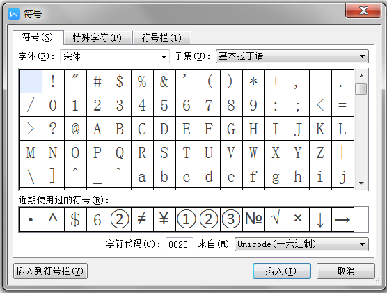This screenshot has height=293, width=387.
Task: Select the + plus symbol in grid
Action: pos(276,81)
